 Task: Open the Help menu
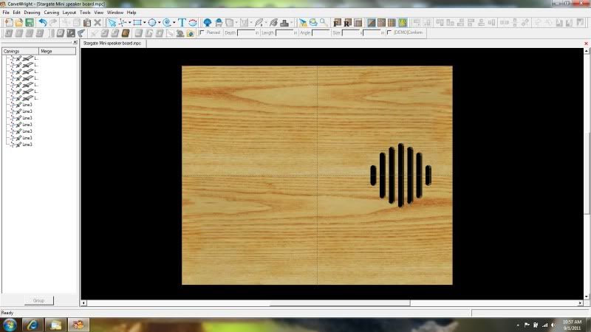click(131, 13)
